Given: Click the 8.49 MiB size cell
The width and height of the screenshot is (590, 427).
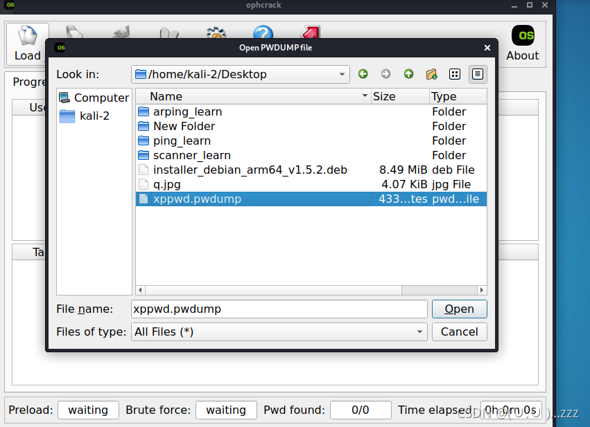Looking at the screenshot, I should pos(403,170).
